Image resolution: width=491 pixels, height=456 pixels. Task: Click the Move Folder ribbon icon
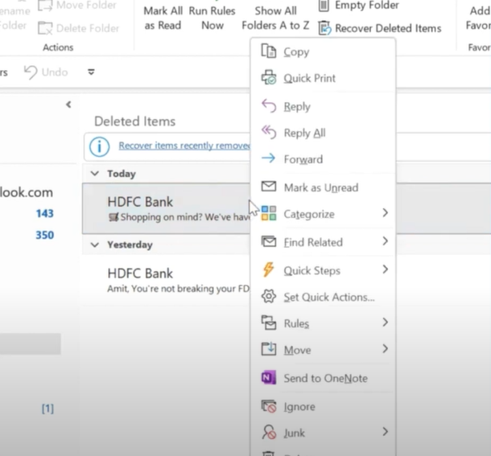click(x=45, y=6)
